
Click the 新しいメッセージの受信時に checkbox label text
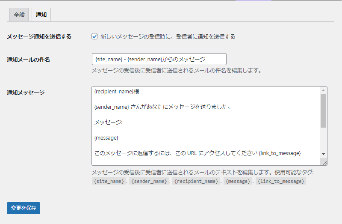tap(168, 36)
